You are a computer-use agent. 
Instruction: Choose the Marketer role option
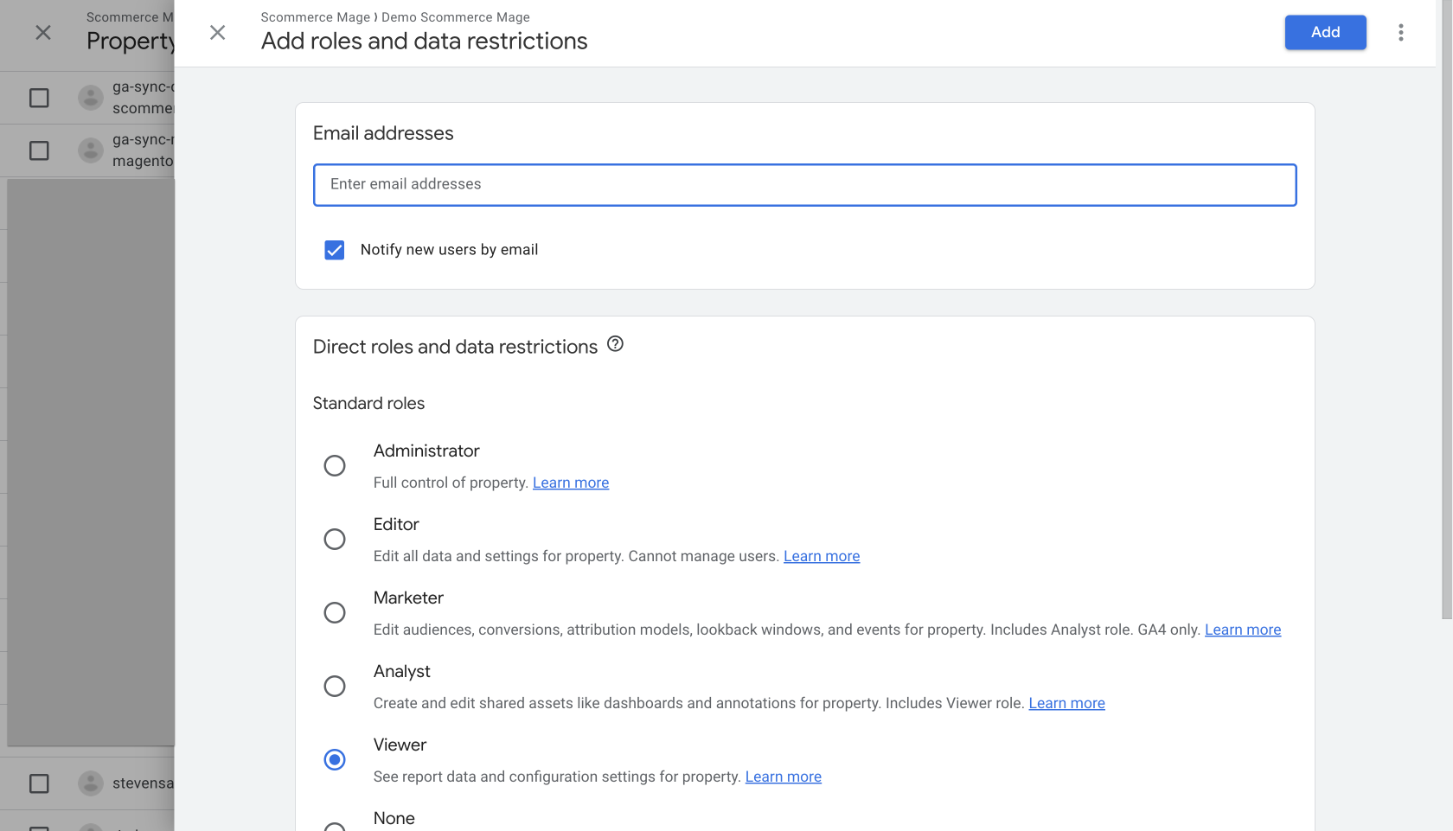point(335,613)
